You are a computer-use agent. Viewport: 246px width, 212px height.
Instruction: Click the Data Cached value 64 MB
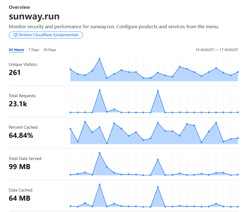19,198
